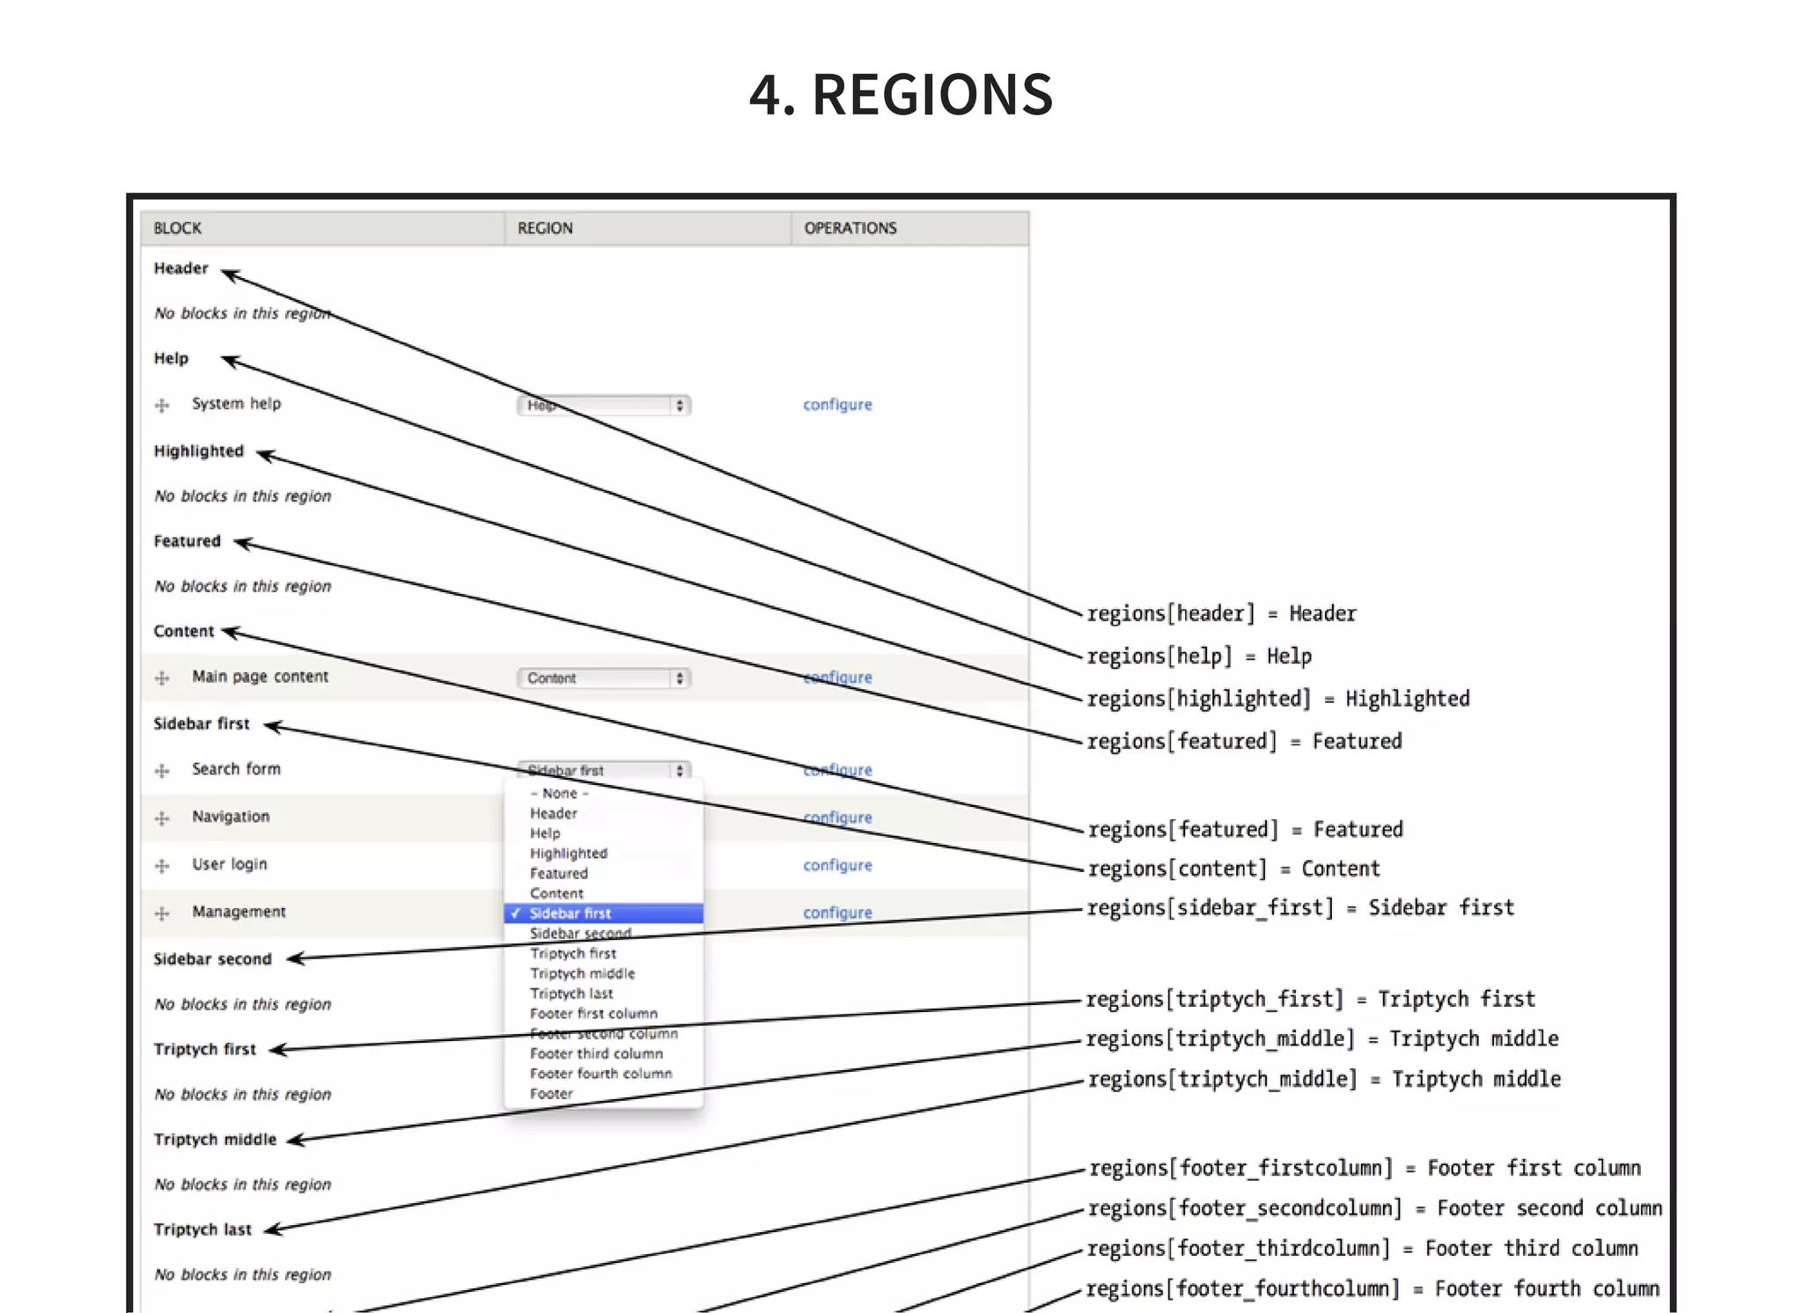This screenshot has width=1803, height=1313.
Task: Choose Footer first column in the list
Action: click(x=593, y=1014)
